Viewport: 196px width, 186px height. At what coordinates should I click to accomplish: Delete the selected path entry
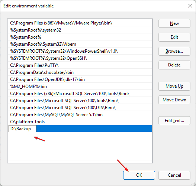[x=174, y=65]
